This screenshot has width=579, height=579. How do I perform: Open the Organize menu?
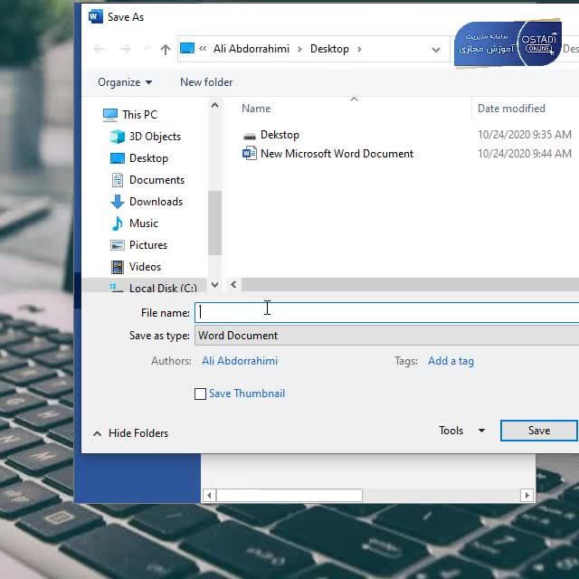[125, 82]
